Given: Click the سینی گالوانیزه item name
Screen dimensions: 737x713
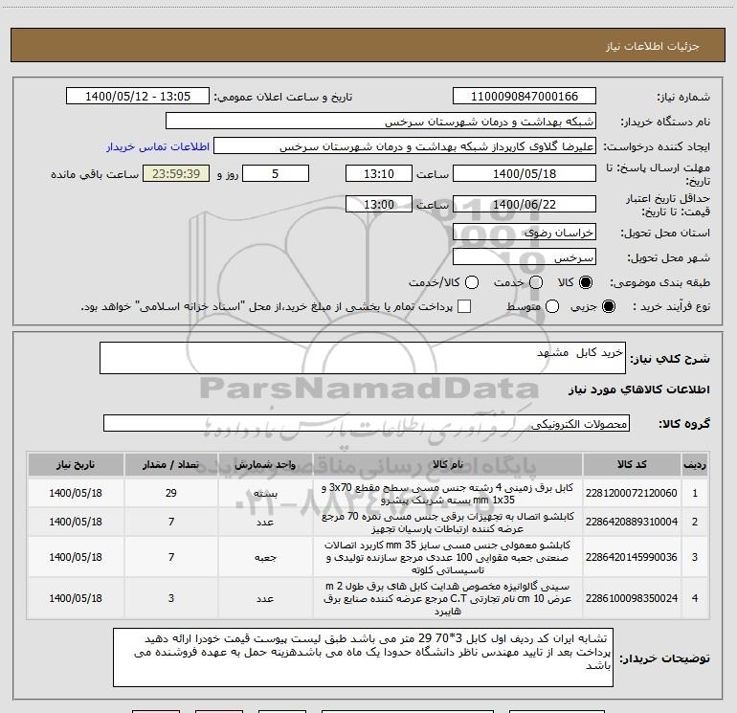Looking at the screenshot, I should [448, 598].
